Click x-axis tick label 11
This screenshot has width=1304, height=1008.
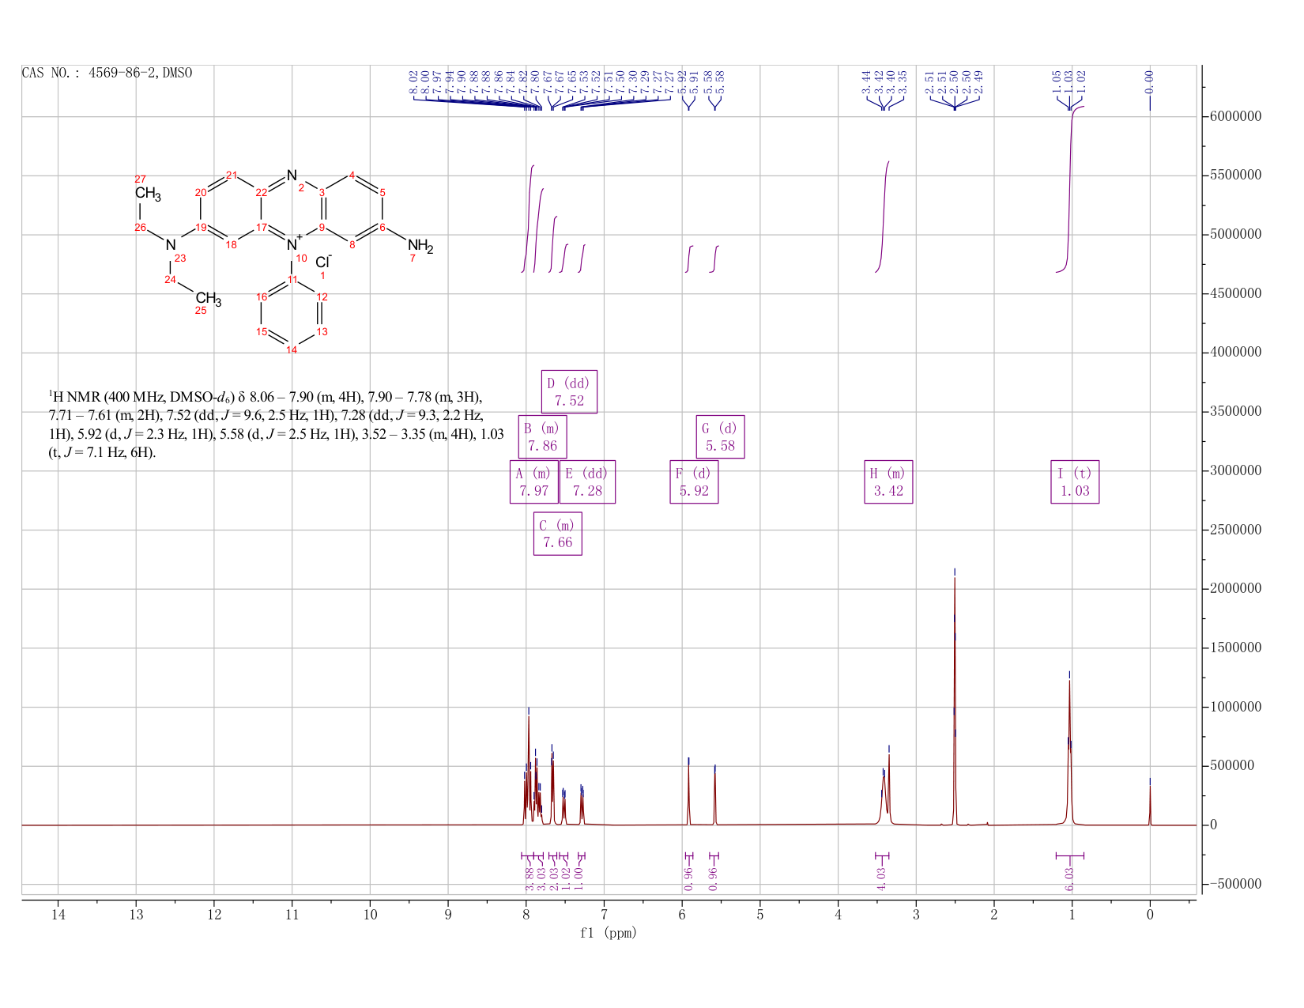click(x=292, y=916)
